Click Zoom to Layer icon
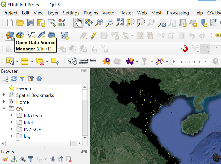The width and height of the screenshot is (221, 164). pos(141,23)
